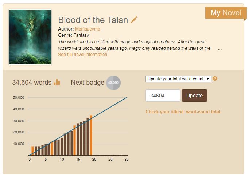The image size is (249, 177).
Task: Open 'Check your official word-count total' link
Action: coord(183,112)
